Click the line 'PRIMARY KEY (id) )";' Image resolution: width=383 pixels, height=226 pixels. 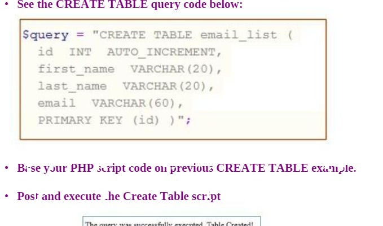[115, 120]
